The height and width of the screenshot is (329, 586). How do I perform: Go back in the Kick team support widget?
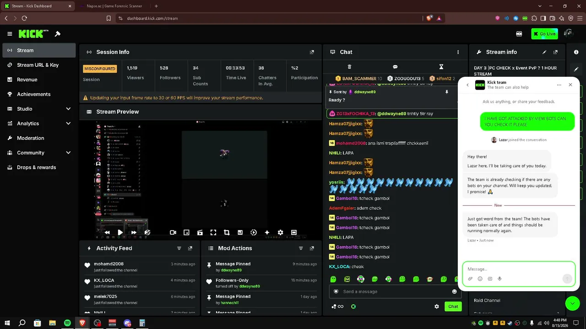(x=467, y=85)
